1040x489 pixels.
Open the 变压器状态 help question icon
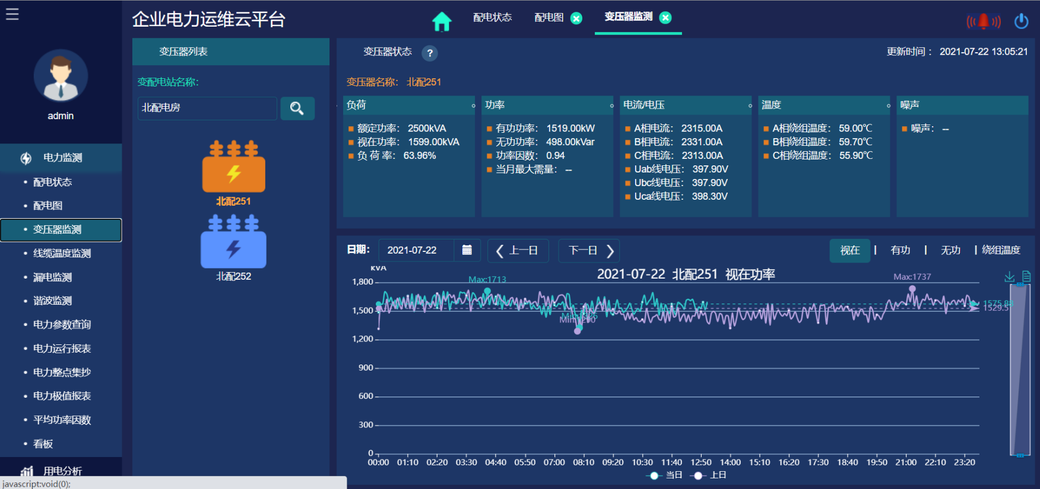[430, 53]
